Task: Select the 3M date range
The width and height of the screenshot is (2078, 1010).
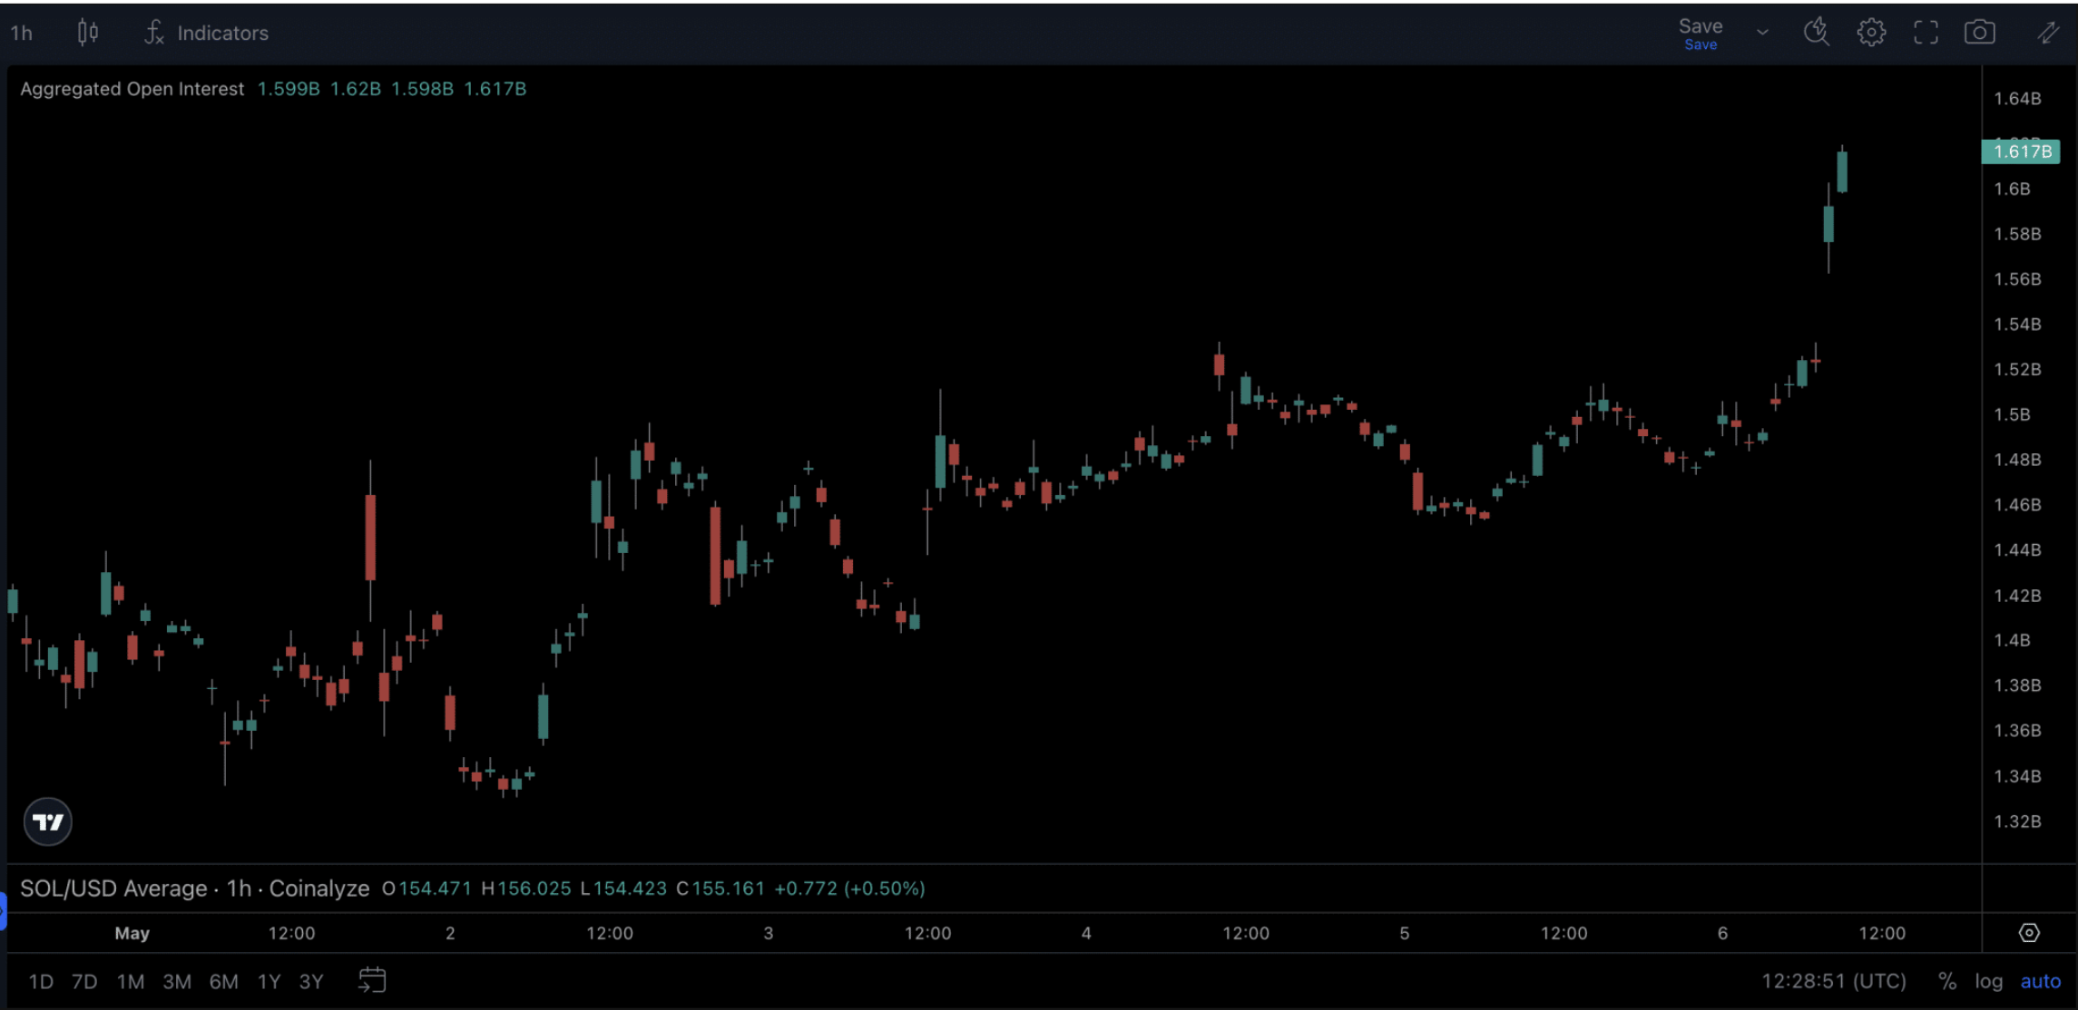Action: click(177, 981)
